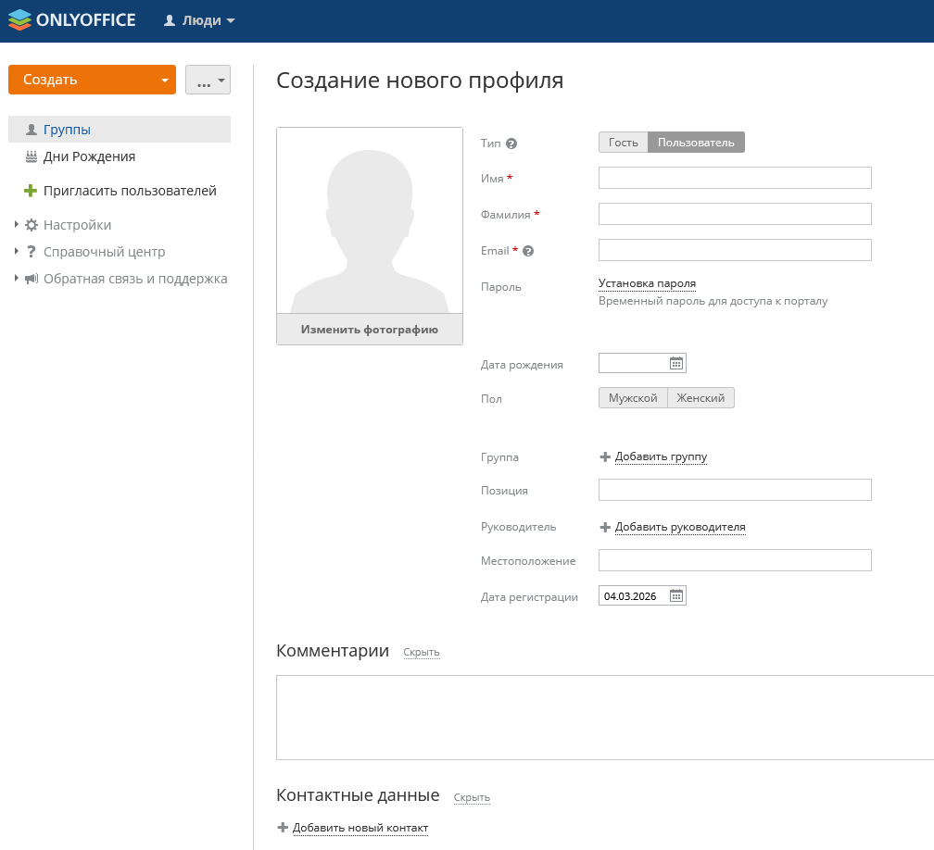
Task: Click Установка пароля link
Action: pos(647,283)
